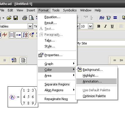Open the File menu

(2, 10)
